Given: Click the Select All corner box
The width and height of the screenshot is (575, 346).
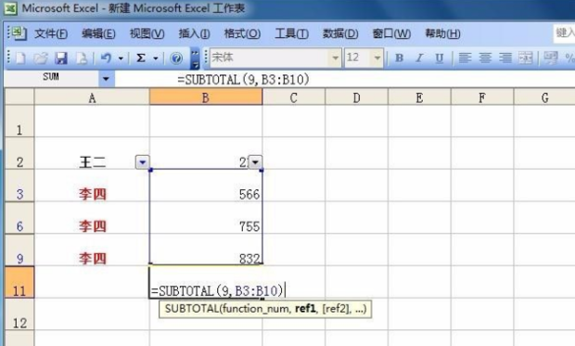Looking at the screenshot, I should point(19,97).
